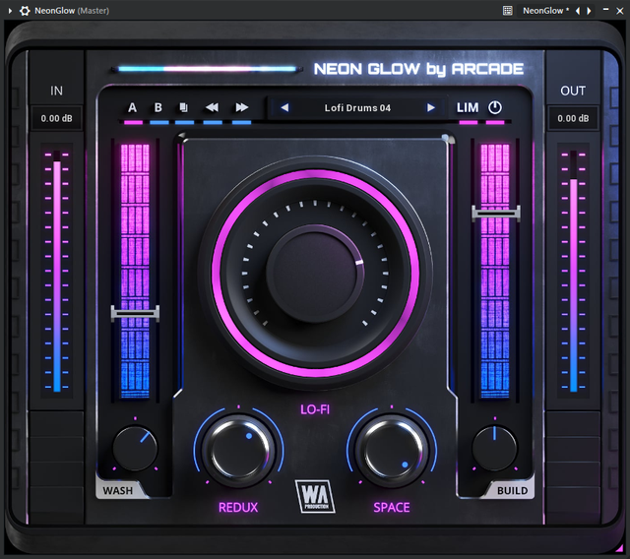Click the copy A to B icon

click(x=184, y=107)
